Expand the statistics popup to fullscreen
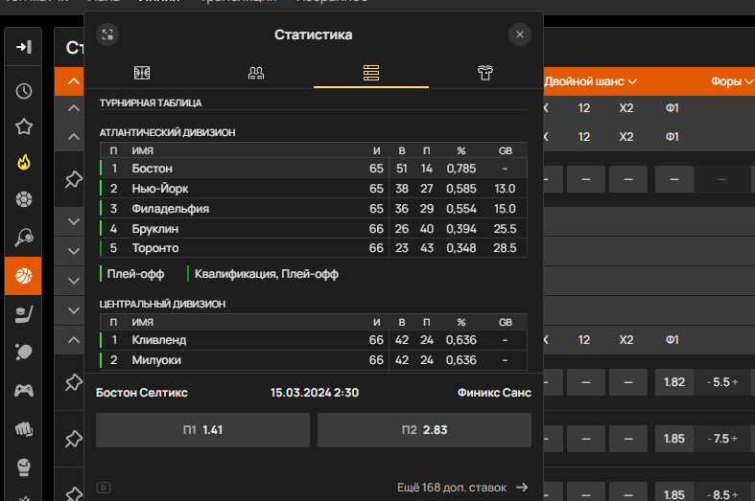 pyautogui.click(x=107, y=34)
